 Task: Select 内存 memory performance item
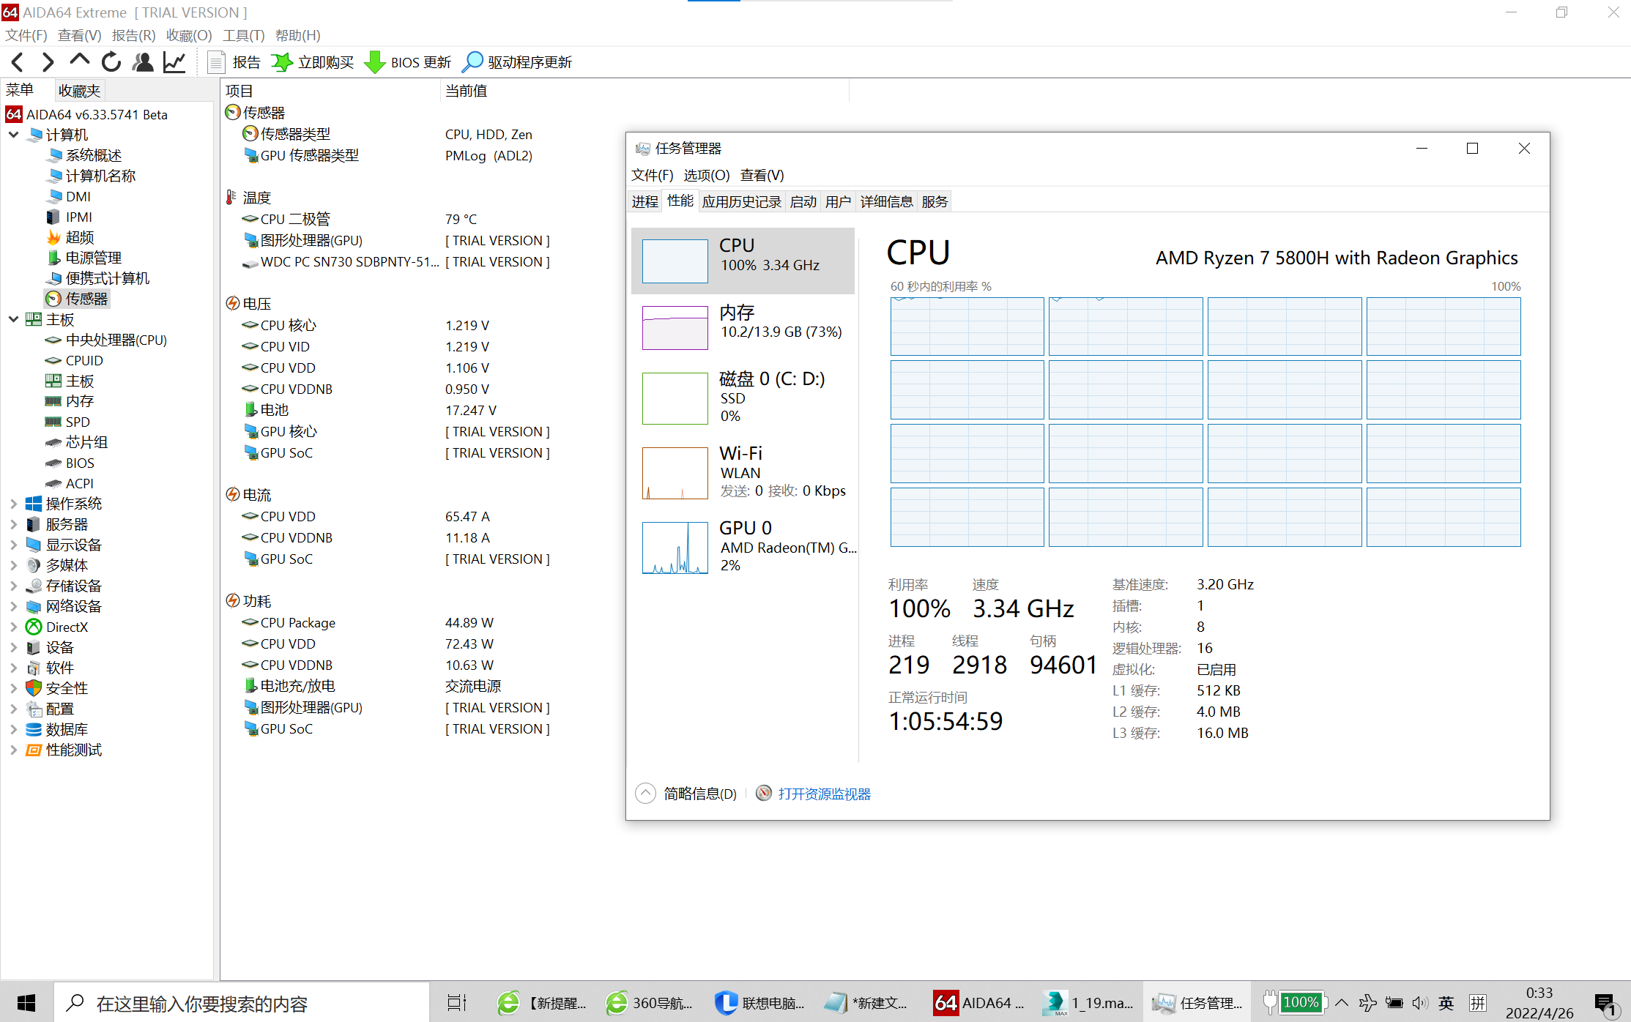point(743,327)
